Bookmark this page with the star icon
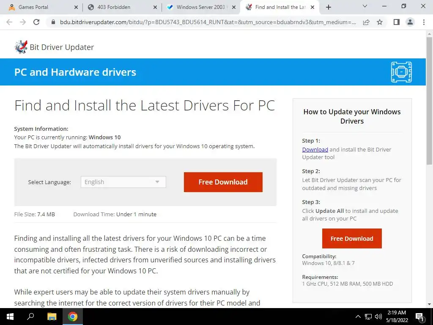This screenshot has height=325, width=433. [380, 22]
